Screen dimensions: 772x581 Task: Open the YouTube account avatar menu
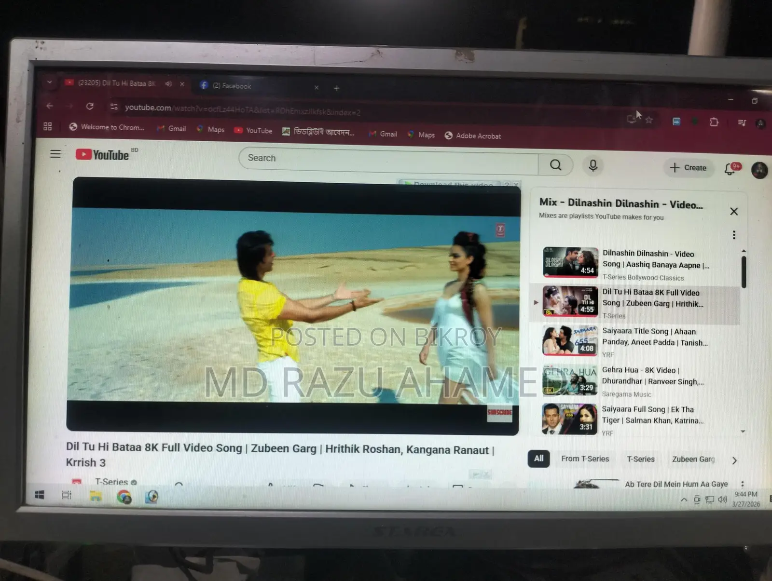click(759, 170)
